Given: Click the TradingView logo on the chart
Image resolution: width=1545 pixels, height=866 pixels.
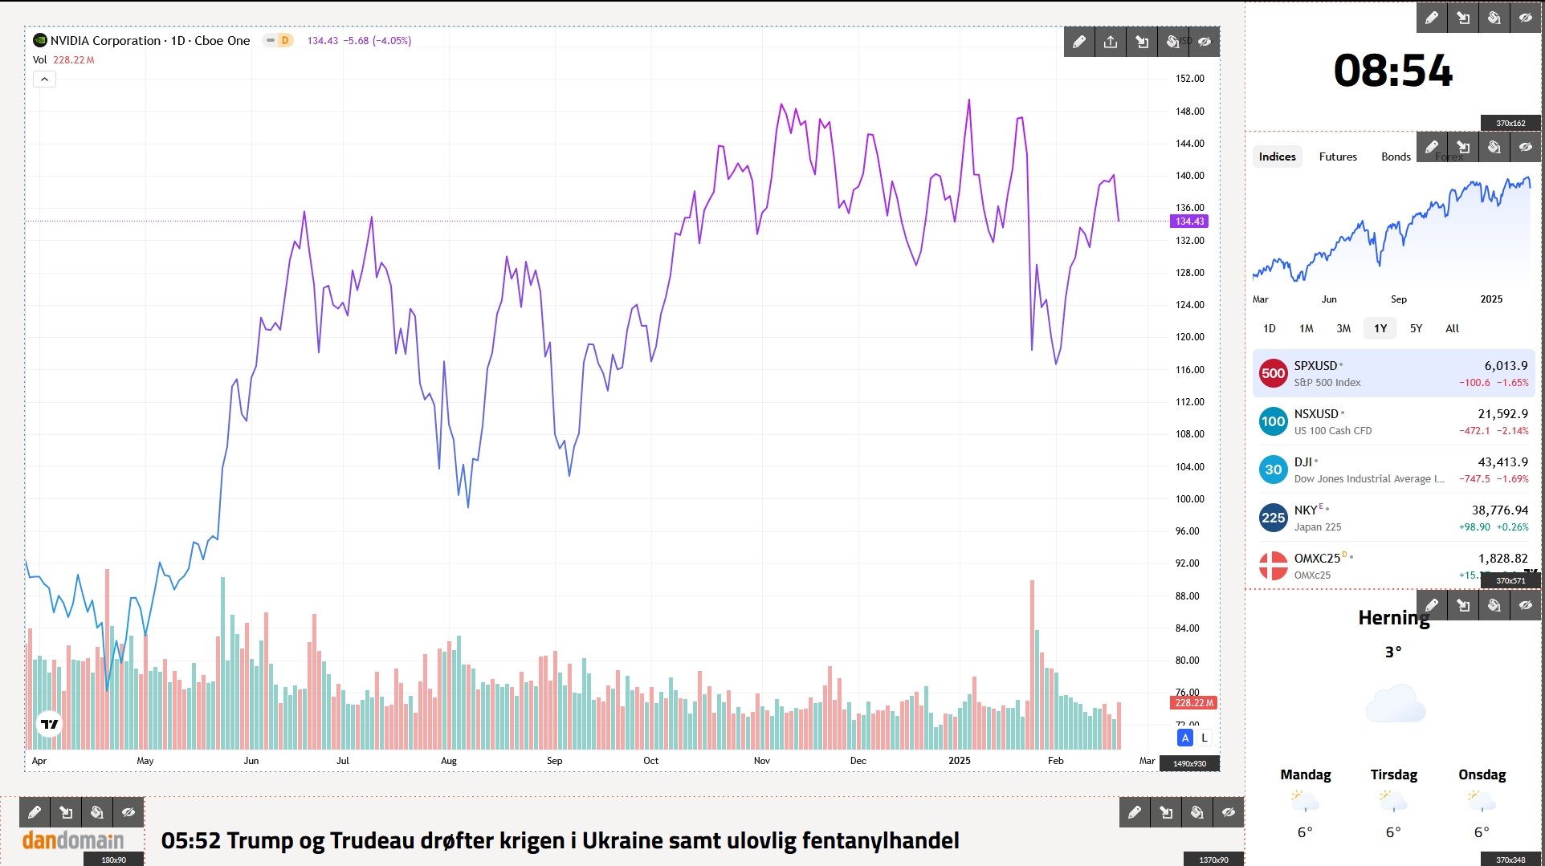Looking at the screenshot, I should pyautogui.click(x=50, y=724).
